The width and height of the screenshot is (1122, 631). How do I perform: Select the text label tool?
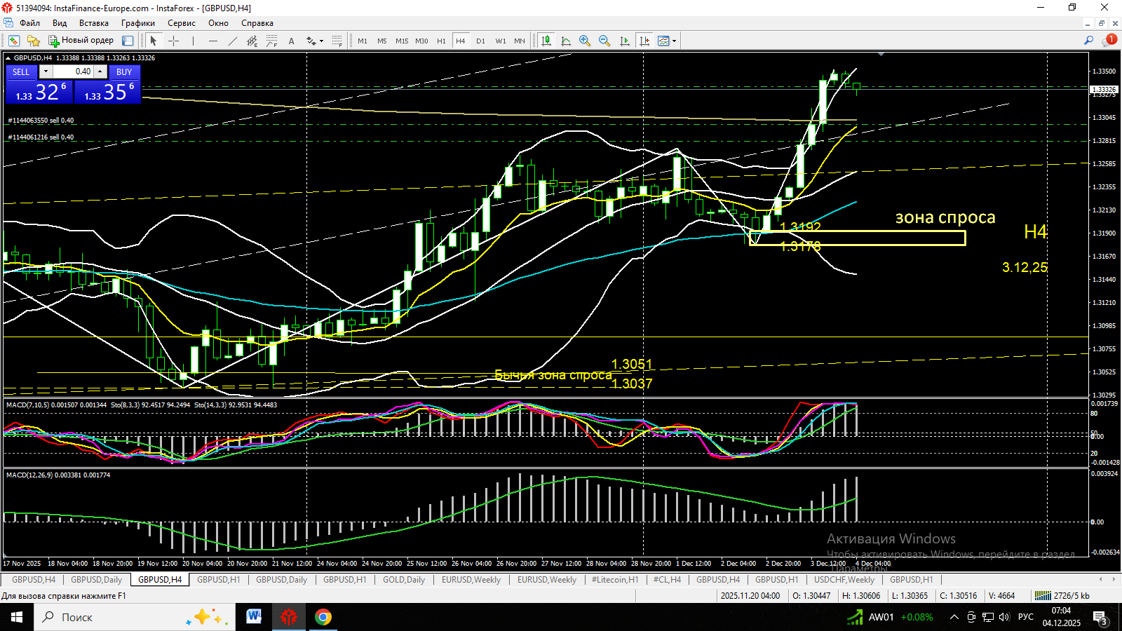(291, 41)
